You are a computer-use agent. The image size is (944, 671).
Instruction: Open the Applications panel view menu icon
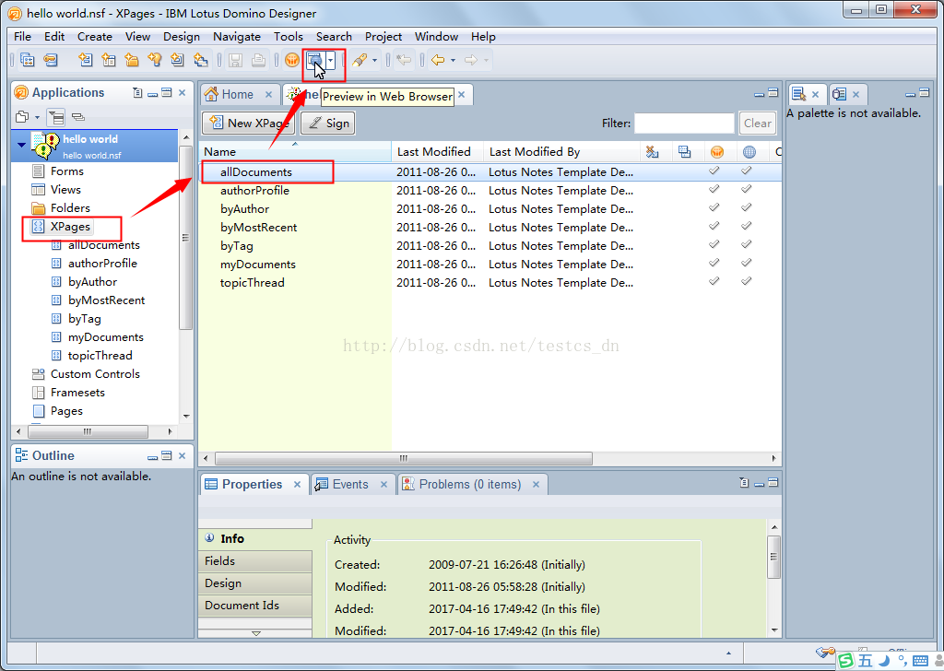click(x=137, y=93)
